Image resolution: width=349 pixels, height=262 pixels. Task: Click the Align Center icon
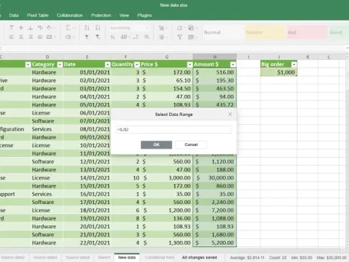click(21, 37)
